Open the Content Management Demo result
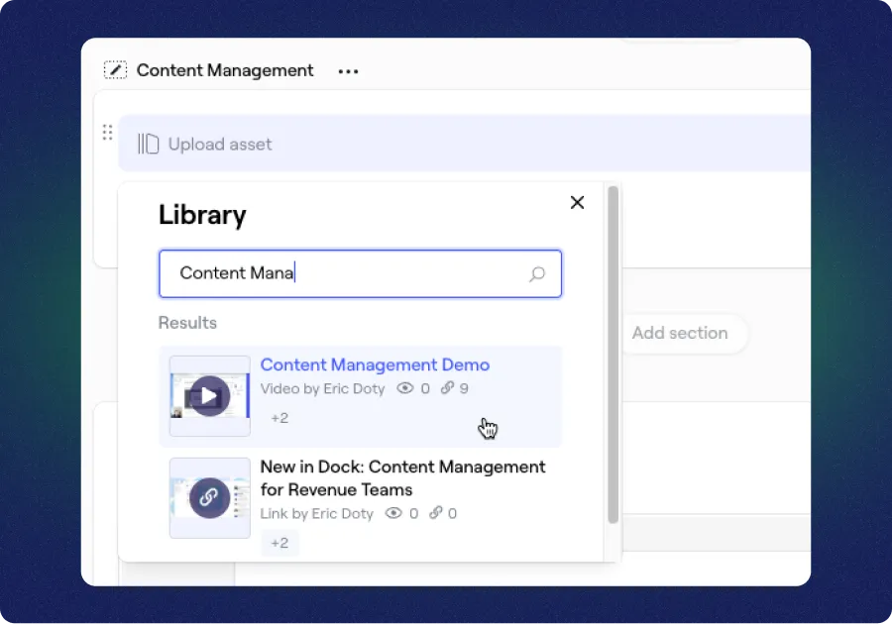892x624 pixels. 360,396
